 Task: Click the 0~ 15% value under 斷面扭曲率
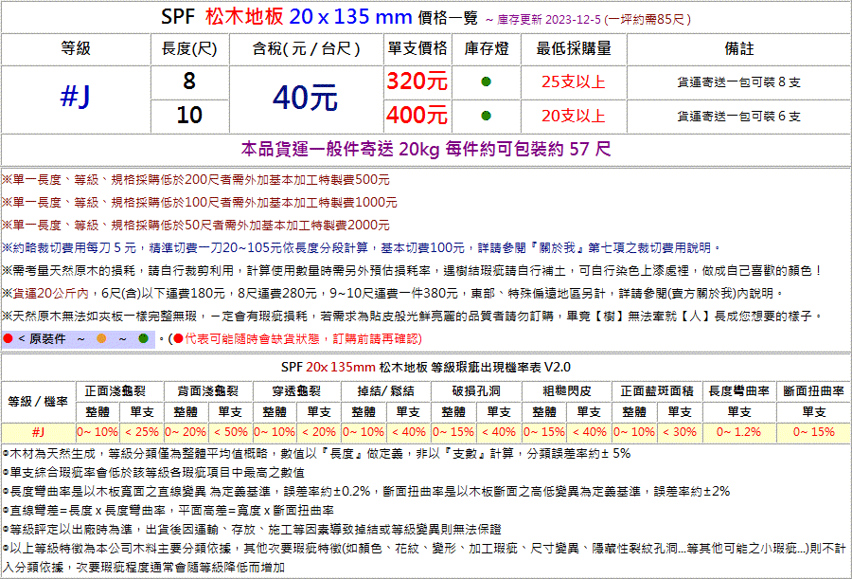[x=813, y=432]
